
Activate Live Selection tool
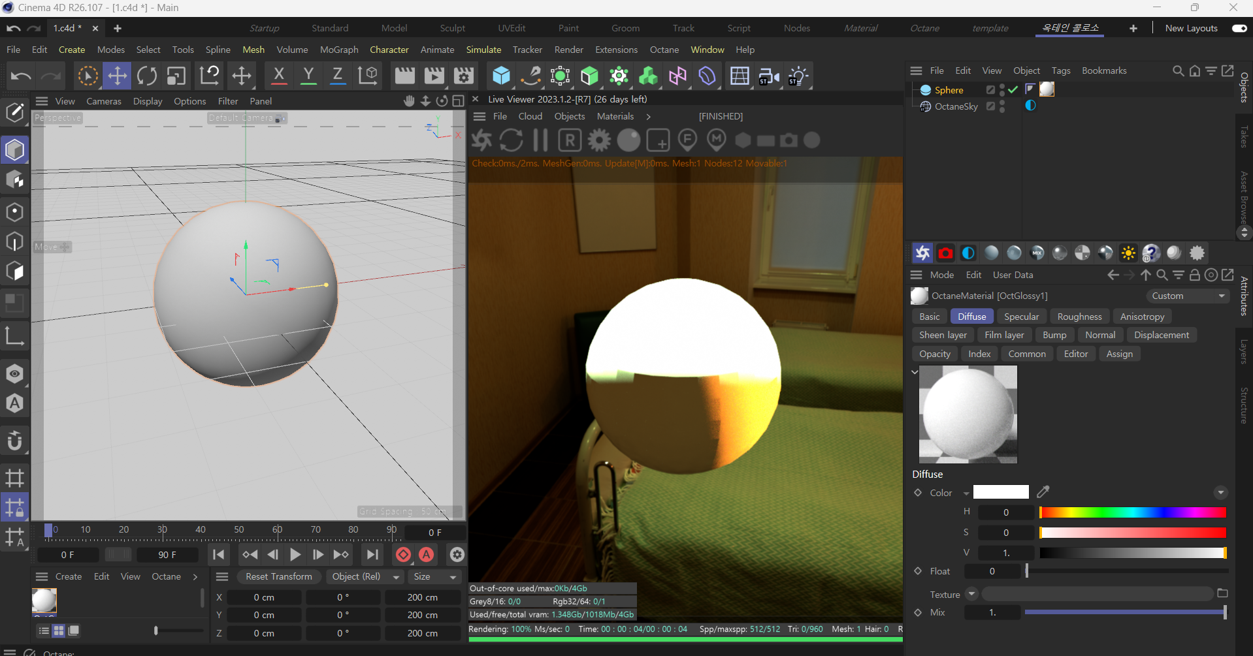point(88,76)
